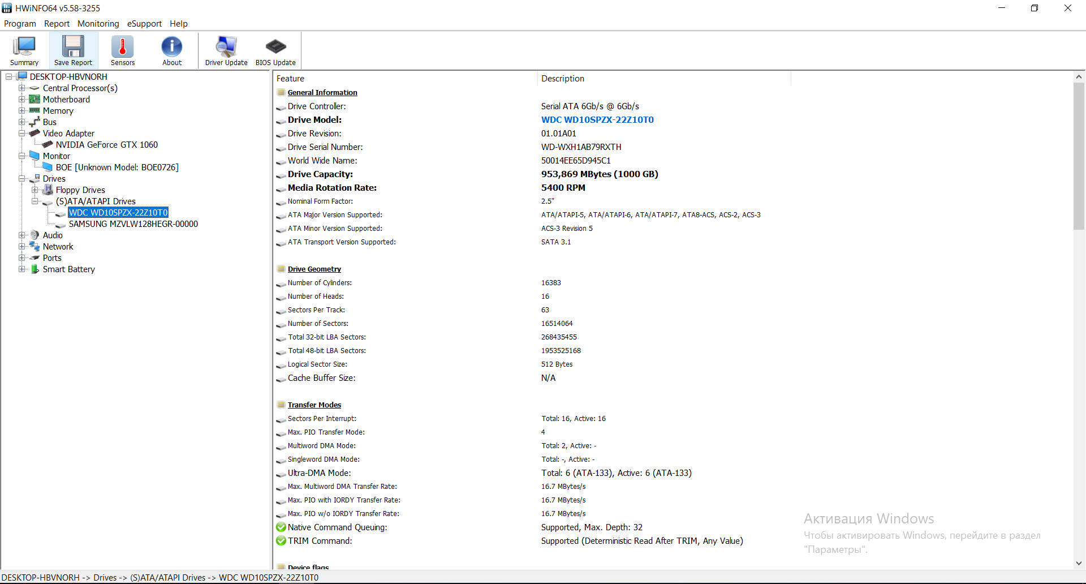Select the Drive Serial Number row
Viewport: 1086px width, 584px height.
[x=672, y=147]
